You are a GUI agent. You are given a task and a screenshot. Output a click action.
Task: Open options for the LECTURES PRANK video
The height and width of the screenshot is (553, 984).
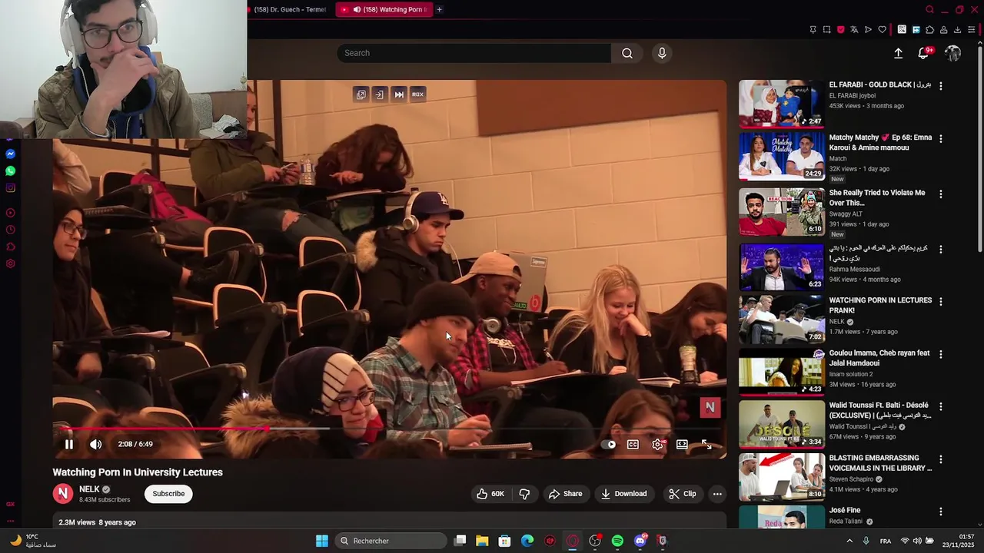pyautogui.click(x=941, y=302)
